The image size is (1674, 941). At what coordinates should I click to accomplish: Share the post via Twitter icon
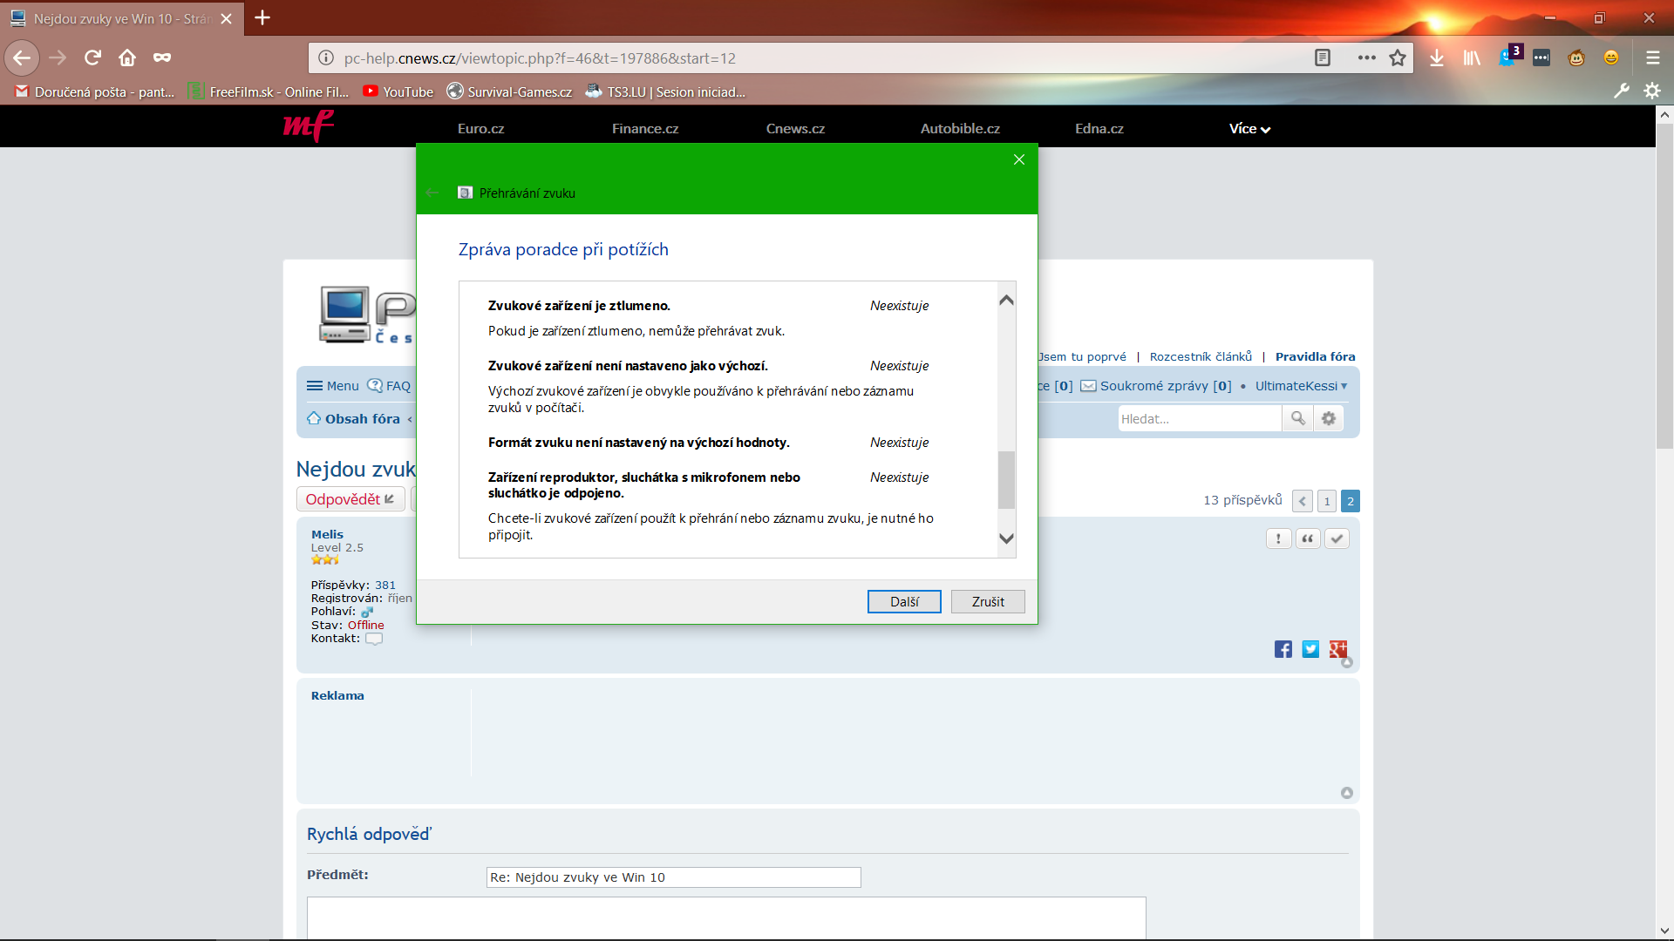1310,649
